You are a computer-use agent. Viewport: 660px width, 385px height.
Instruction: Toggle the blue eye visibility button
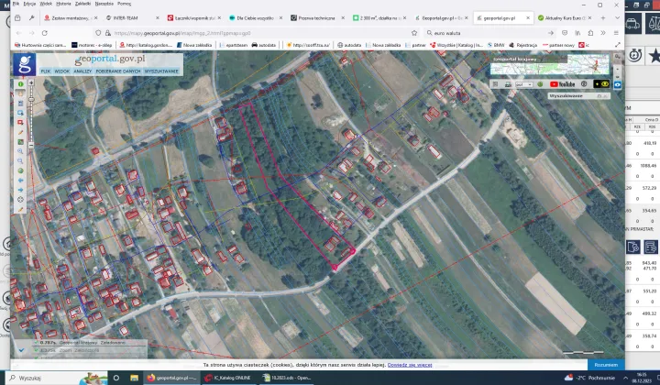617,84
